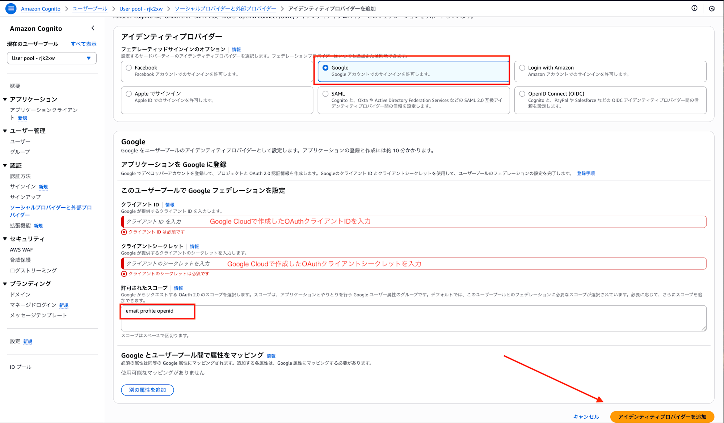Image resolution: width=724 pixels, height=423 pixels.
Task: Collapse the ブランディング sidebar section
Action: (x=5, y=284)
